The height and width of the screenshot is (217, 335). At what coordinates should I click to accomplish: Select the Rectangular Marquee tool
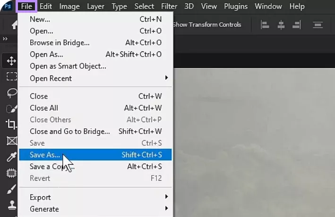coord(11,76)
